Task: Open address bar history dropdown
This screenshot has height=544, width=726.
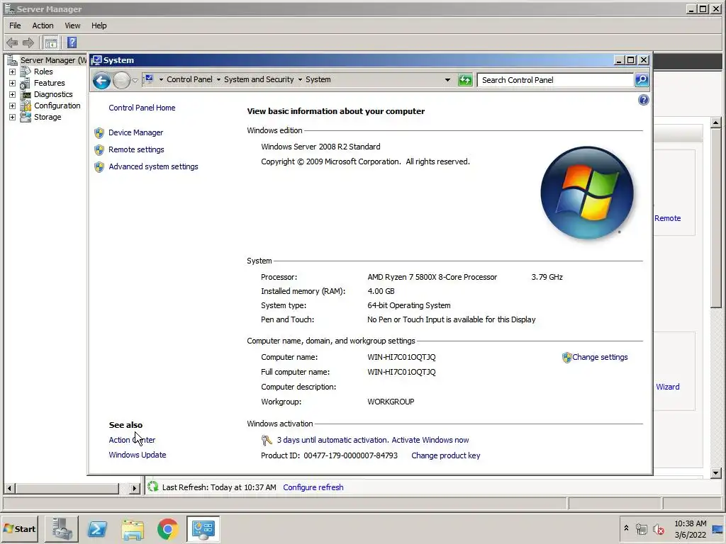Action: (x=447, y=80)
